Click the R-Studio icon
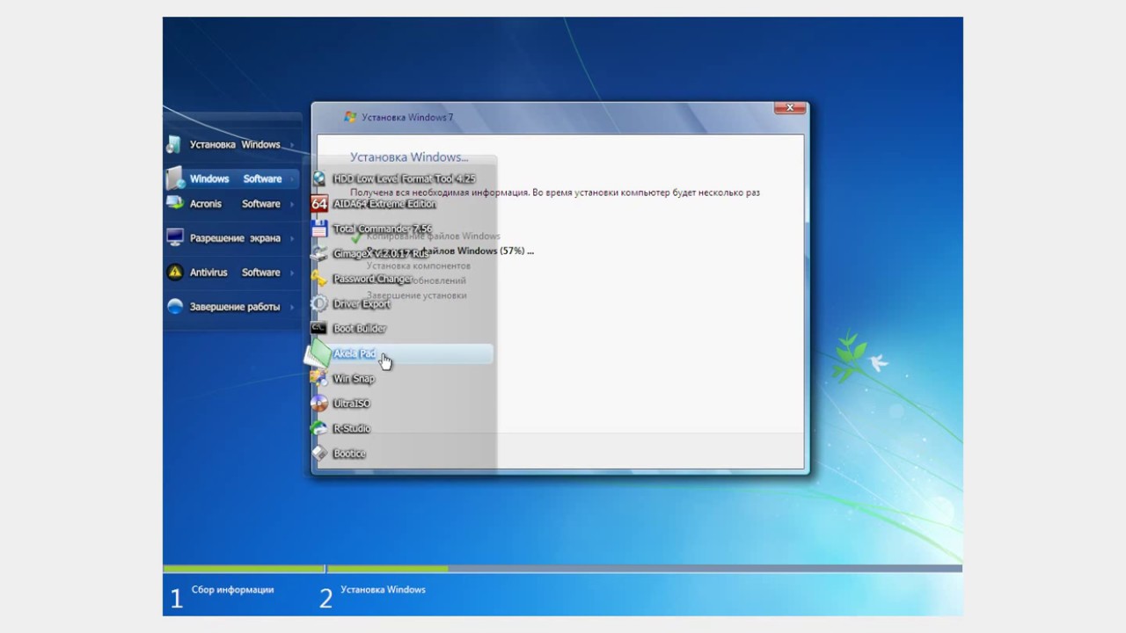The width and height of the screenshot is (1126, 633). [x=318, y=428]
